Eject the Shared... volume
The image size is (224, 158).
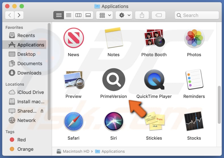pos(42,111)
